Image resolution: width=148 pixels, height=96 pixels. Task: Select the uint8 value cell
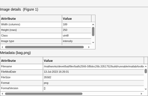[x=77, y=36]
